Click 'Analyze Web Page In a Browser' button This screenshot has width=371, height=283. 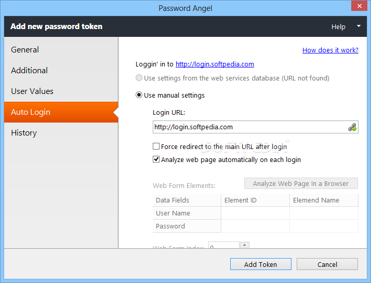(301, 183)
